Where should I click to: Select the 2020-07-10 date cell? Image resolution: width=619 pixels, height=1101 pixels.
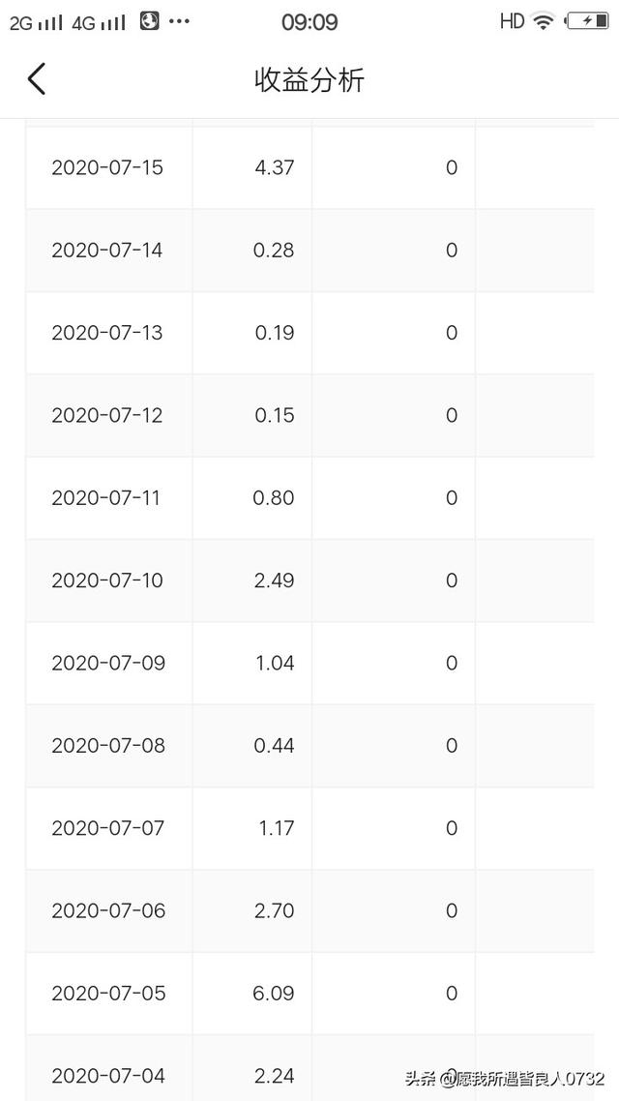point(109,580)
